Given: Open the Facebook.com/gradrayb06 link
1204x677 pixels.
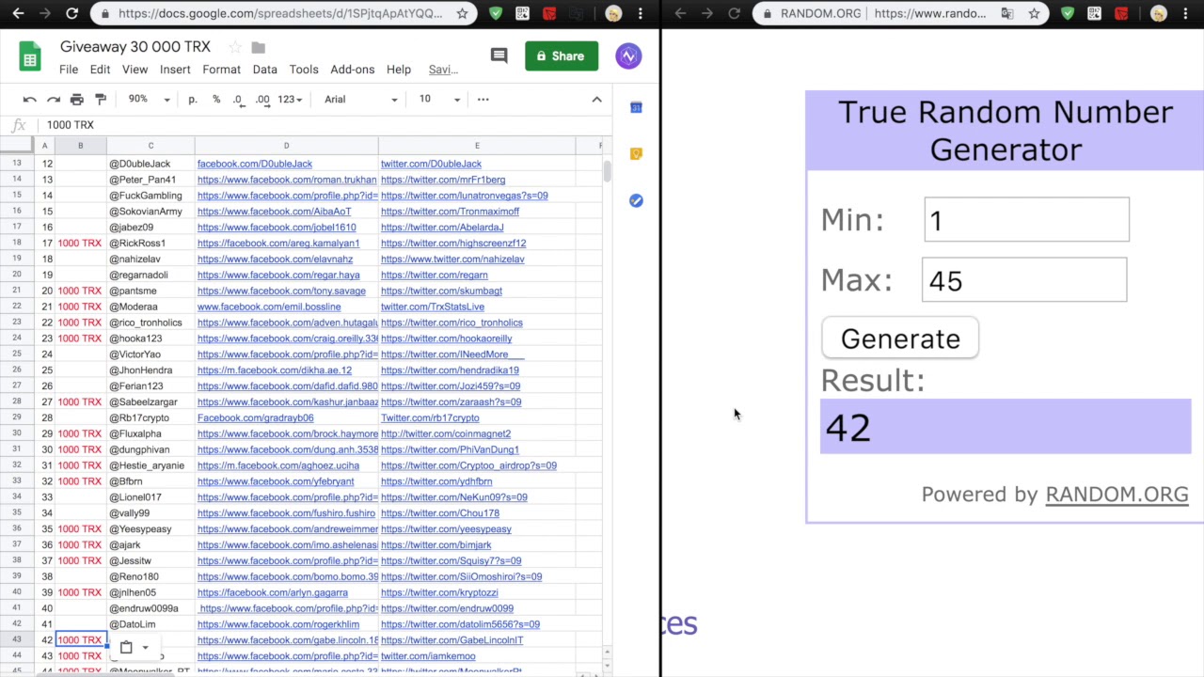Looking at the screenshot, I should 256,417.
